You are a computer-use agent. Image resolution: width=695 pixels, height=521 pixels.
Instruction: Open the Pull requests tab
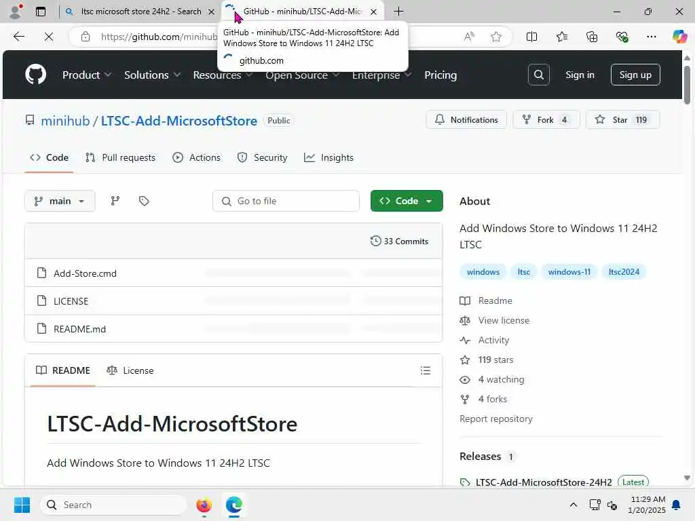tap(121, 157)
